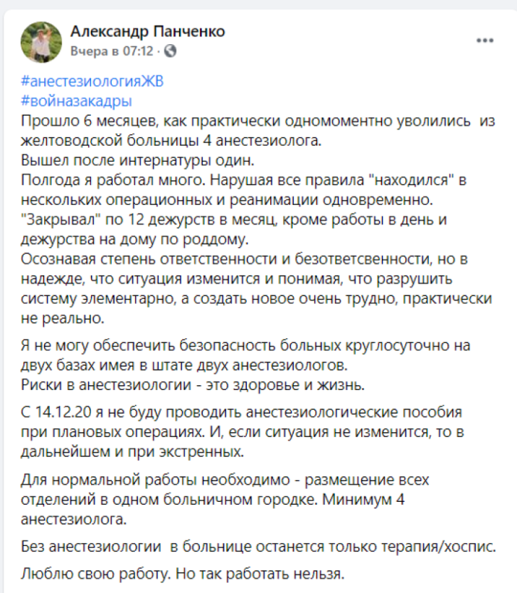
Task: Click the line Риски в анестезиологии
Action: [193, 385]
